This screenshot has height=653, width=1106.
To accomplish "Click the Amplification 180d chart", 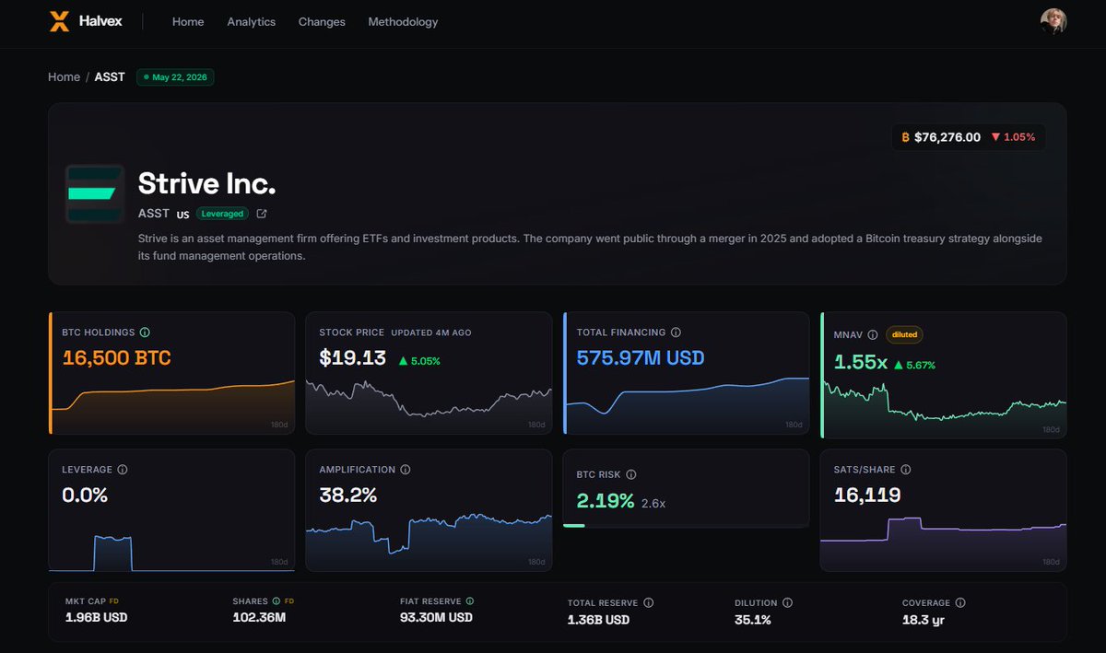I will pos(429,542).
